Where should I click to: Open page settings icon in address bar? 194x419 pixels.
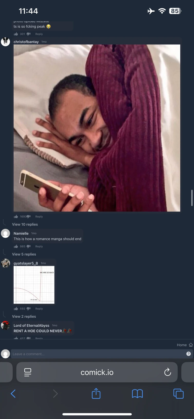coord(27,372)
